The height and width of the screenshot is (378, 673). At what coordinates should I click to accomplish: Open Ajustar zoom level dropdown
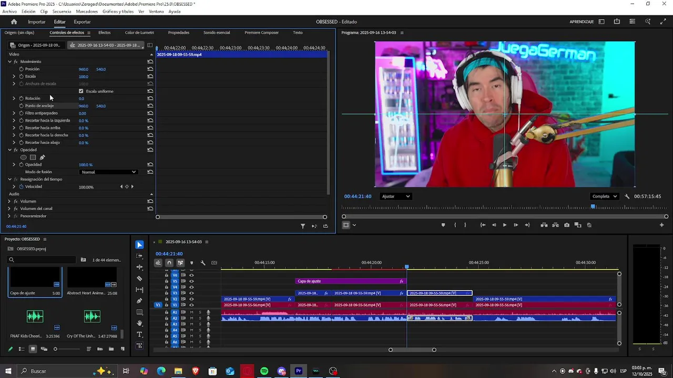point(395,196)
